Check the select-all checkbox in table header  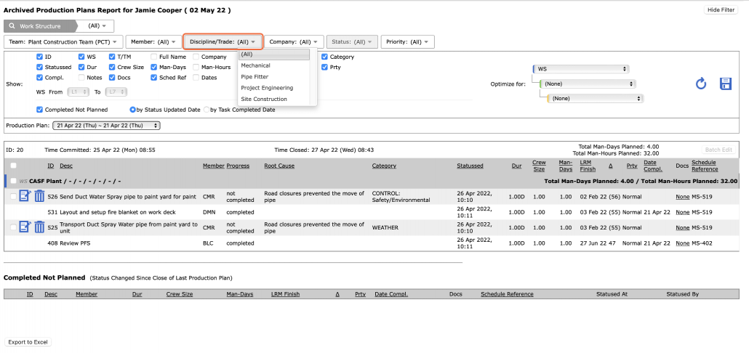[x=13, y=166]
